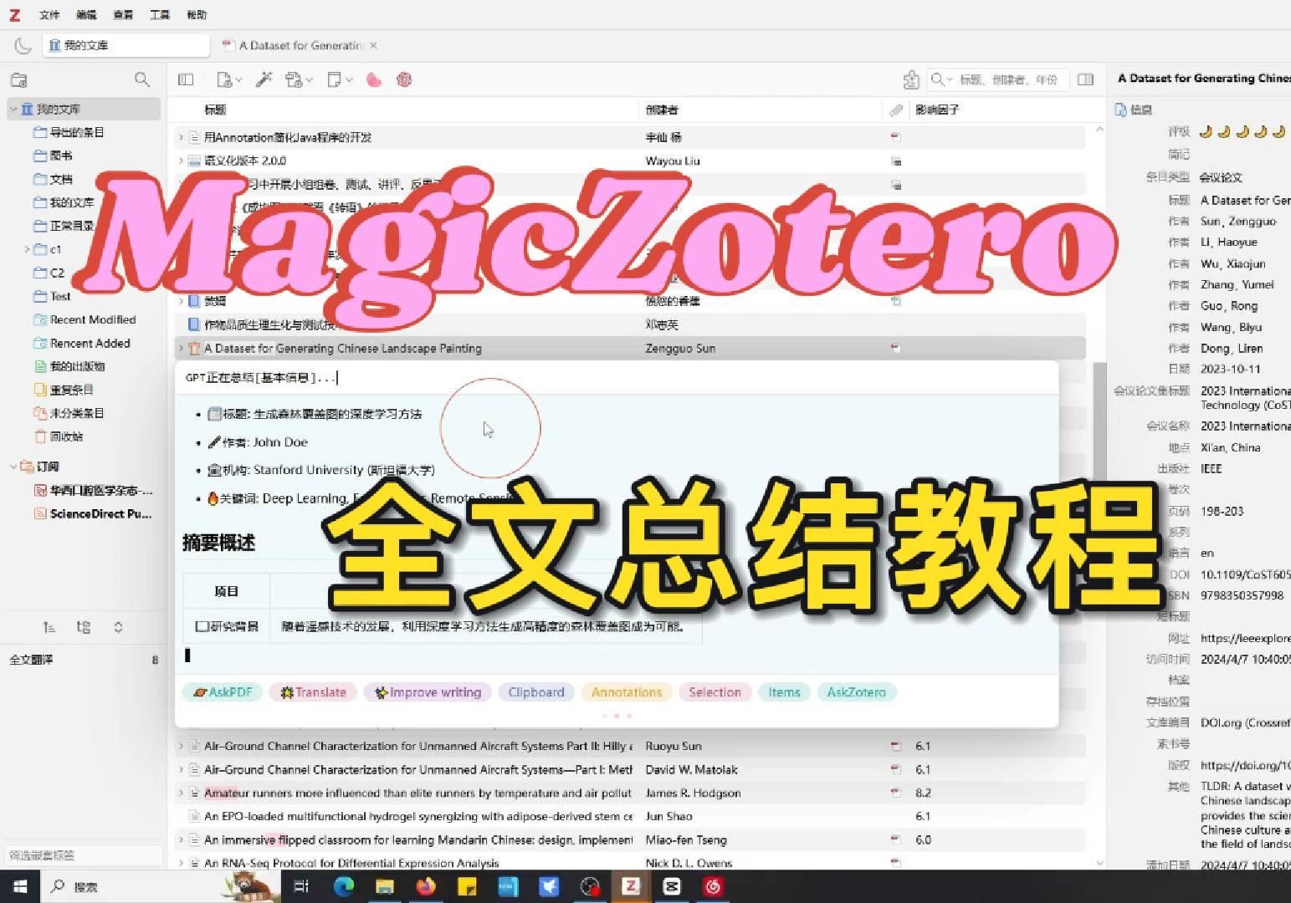Collapse the 我的文库 tree root
The image size is (1291, 903).
pos(13,109)
